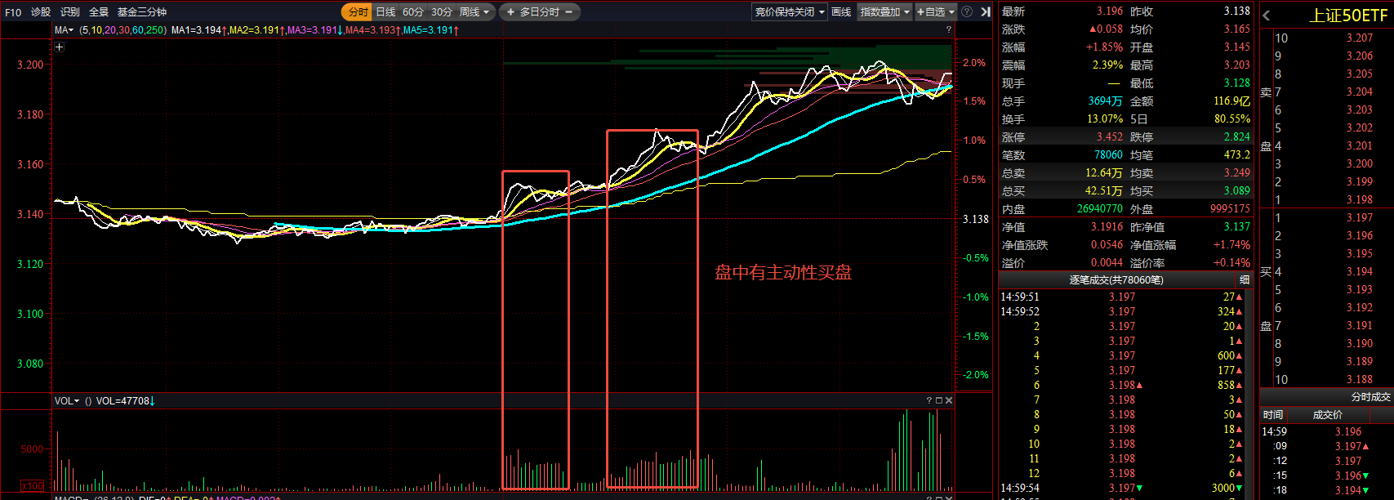
Task: Switch to 分时 intraday chart view
Action: coord(358,12)
